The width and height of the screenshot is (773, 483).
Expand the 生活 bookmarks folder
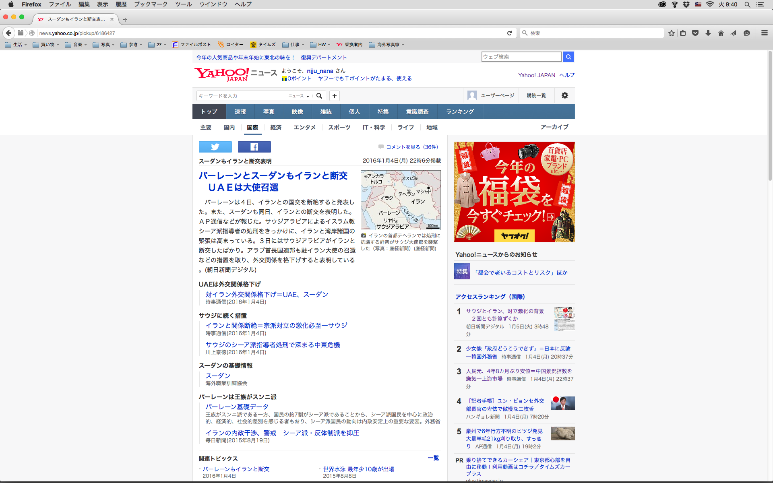(x=16, y=45)
